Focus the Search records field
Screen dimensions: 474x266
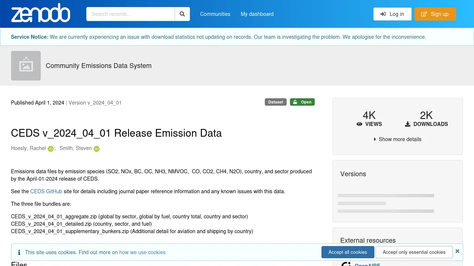pos(130,14)
